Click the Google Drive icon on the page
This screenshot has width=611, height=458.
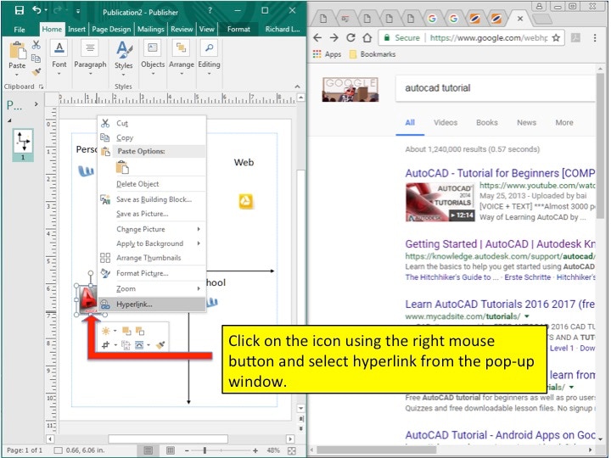pyautogui.click(x=246, y=201)
